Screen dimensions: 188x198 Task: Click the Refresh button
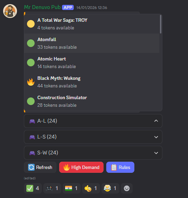pos(40,167)
